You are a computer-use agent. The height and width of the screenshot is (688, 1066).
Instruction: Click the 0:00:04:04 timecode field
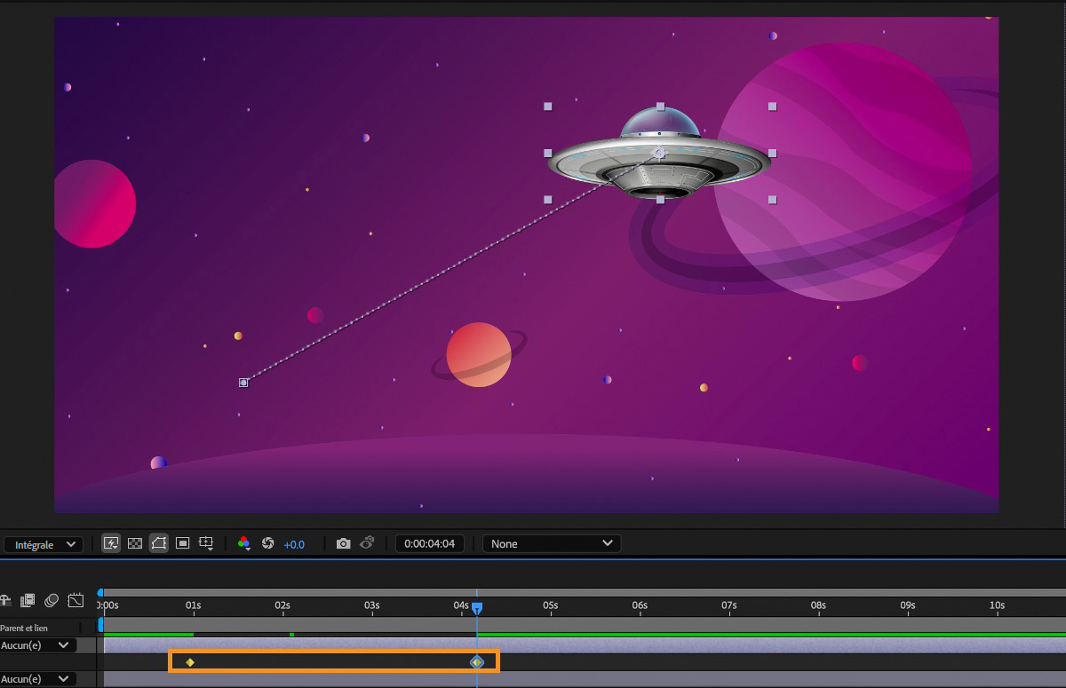click(x=429, y=543)
